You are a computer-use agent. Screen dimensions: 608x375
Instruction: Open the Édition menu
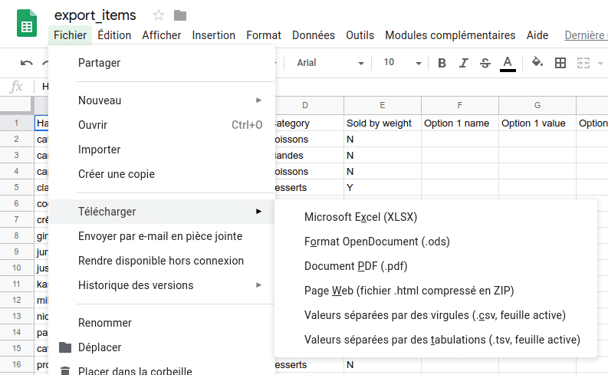click(x=114, y=35)
